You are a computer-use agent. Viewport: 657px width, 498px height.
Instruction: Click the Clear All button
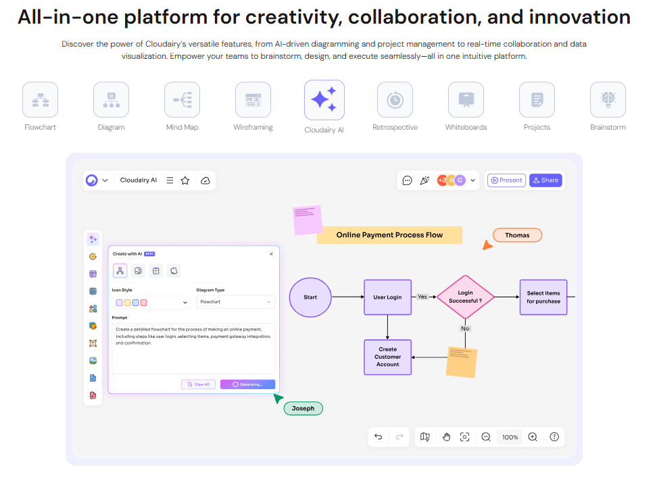(198, 384)
